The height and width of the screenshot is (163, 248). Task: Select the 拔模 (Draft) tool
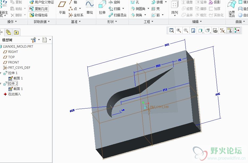pyautogui.click(x=157, y=2)
